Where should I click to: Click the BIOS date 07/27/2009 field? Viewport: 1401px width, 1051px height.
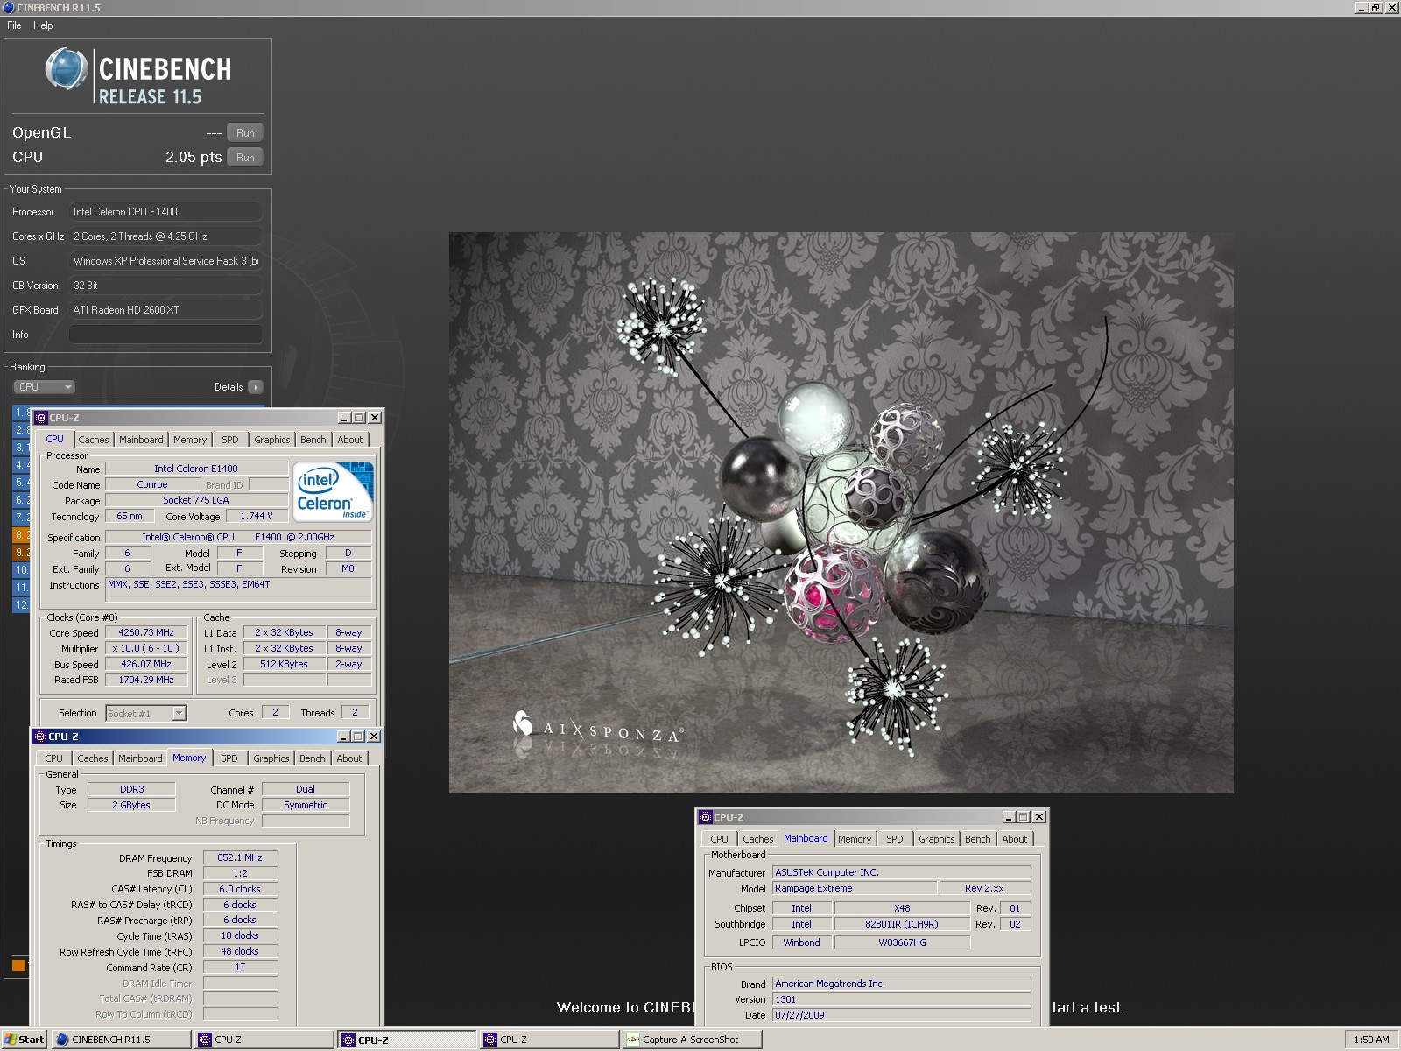(902, 1015)
